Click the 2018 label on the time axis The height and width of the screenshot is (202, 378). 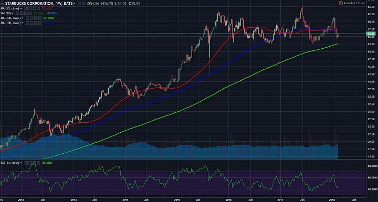pyautogui.click(x=332, y=200)
